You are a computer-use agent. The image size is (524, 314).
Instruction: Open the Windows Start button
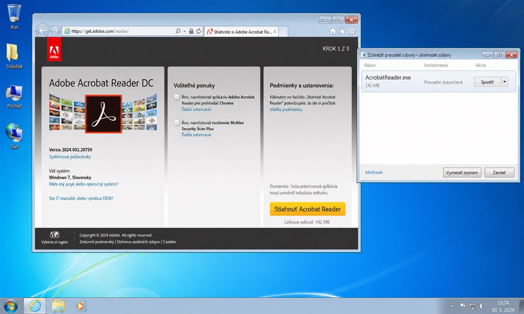point(10,305)
